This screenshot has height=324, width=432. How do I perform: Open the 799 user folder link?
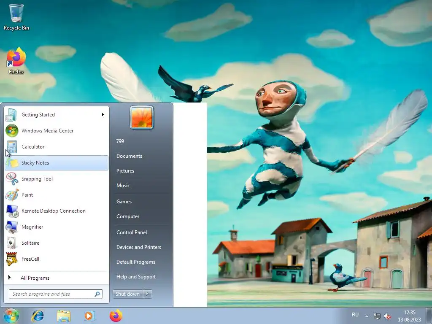tap(120, 141)
